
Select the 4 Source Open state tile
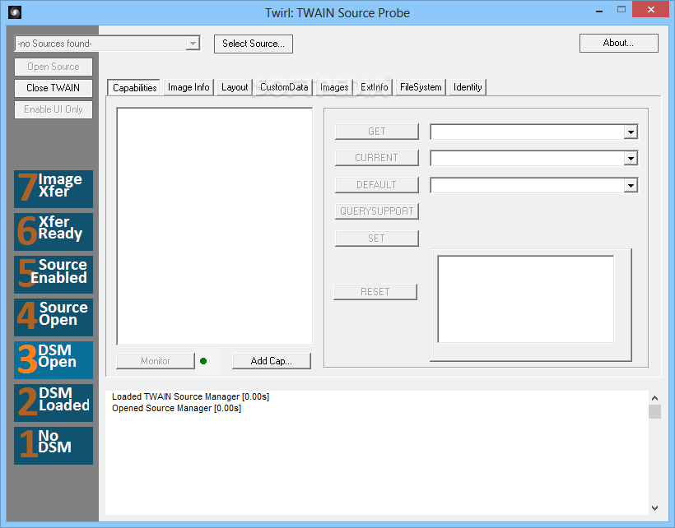tap(54, 317)
